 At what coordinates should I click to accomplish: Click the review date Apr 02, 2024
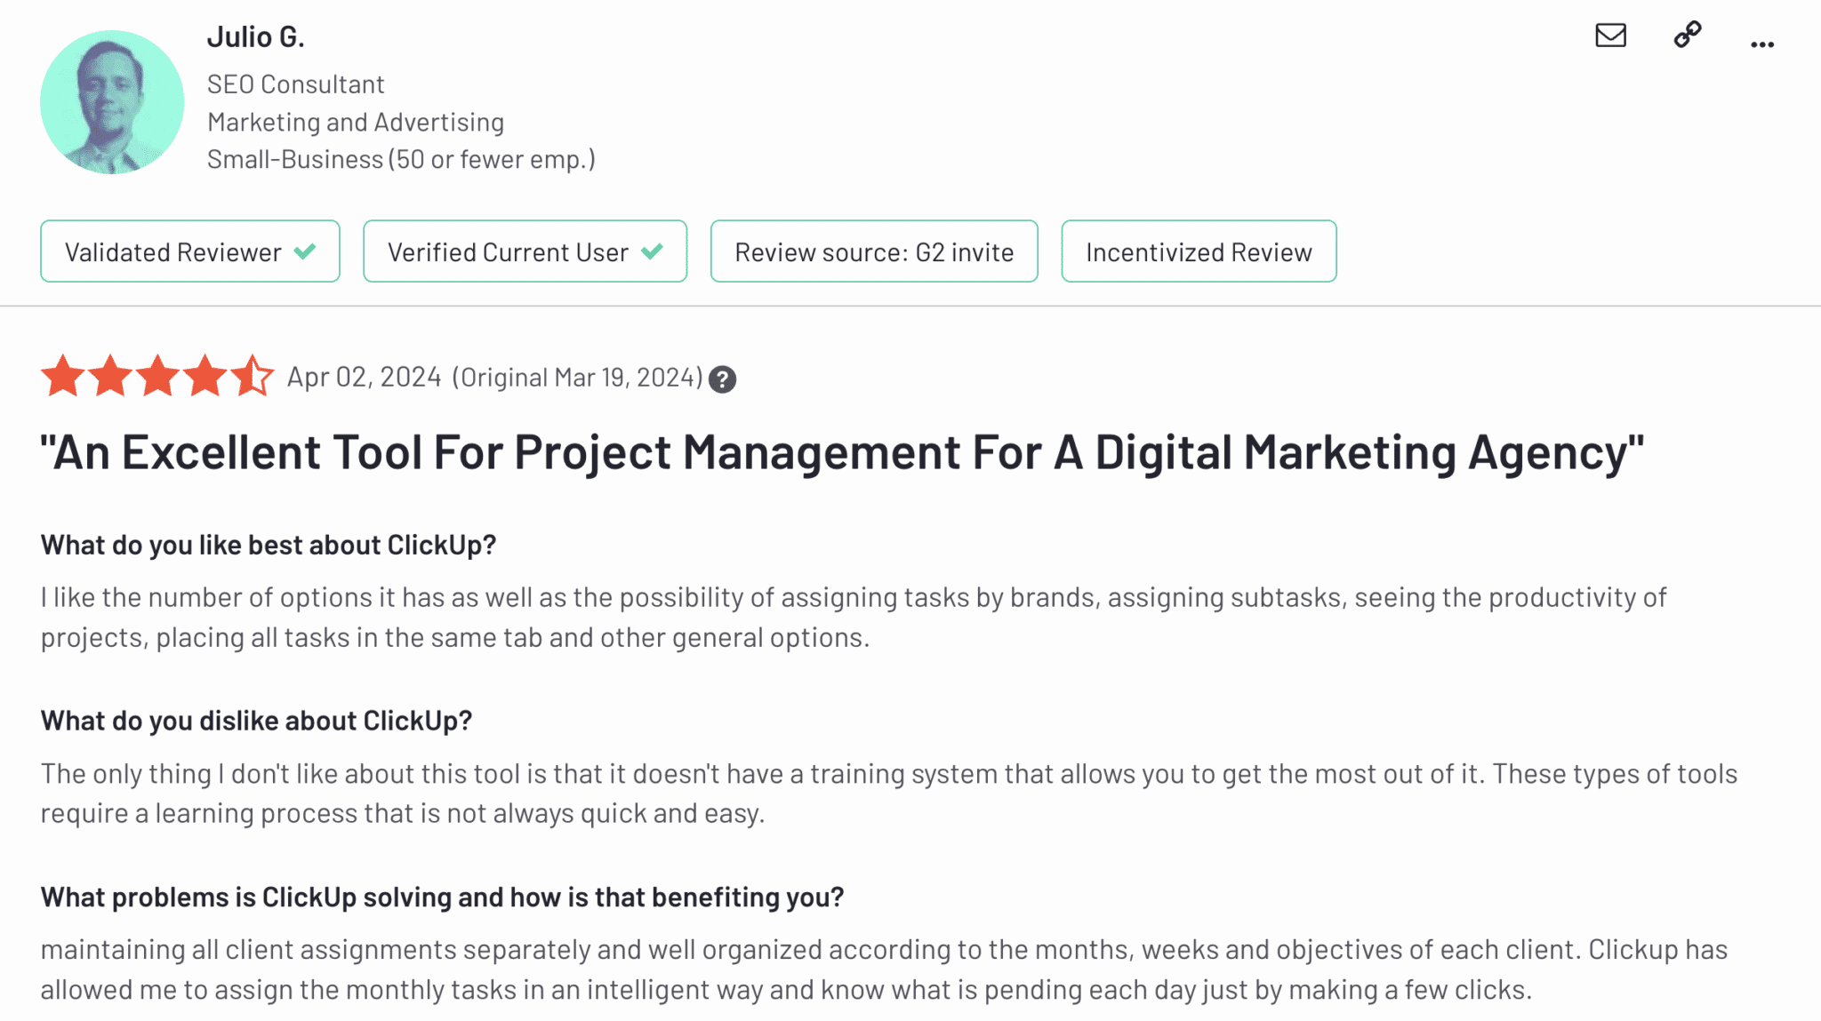pos(364,378)
